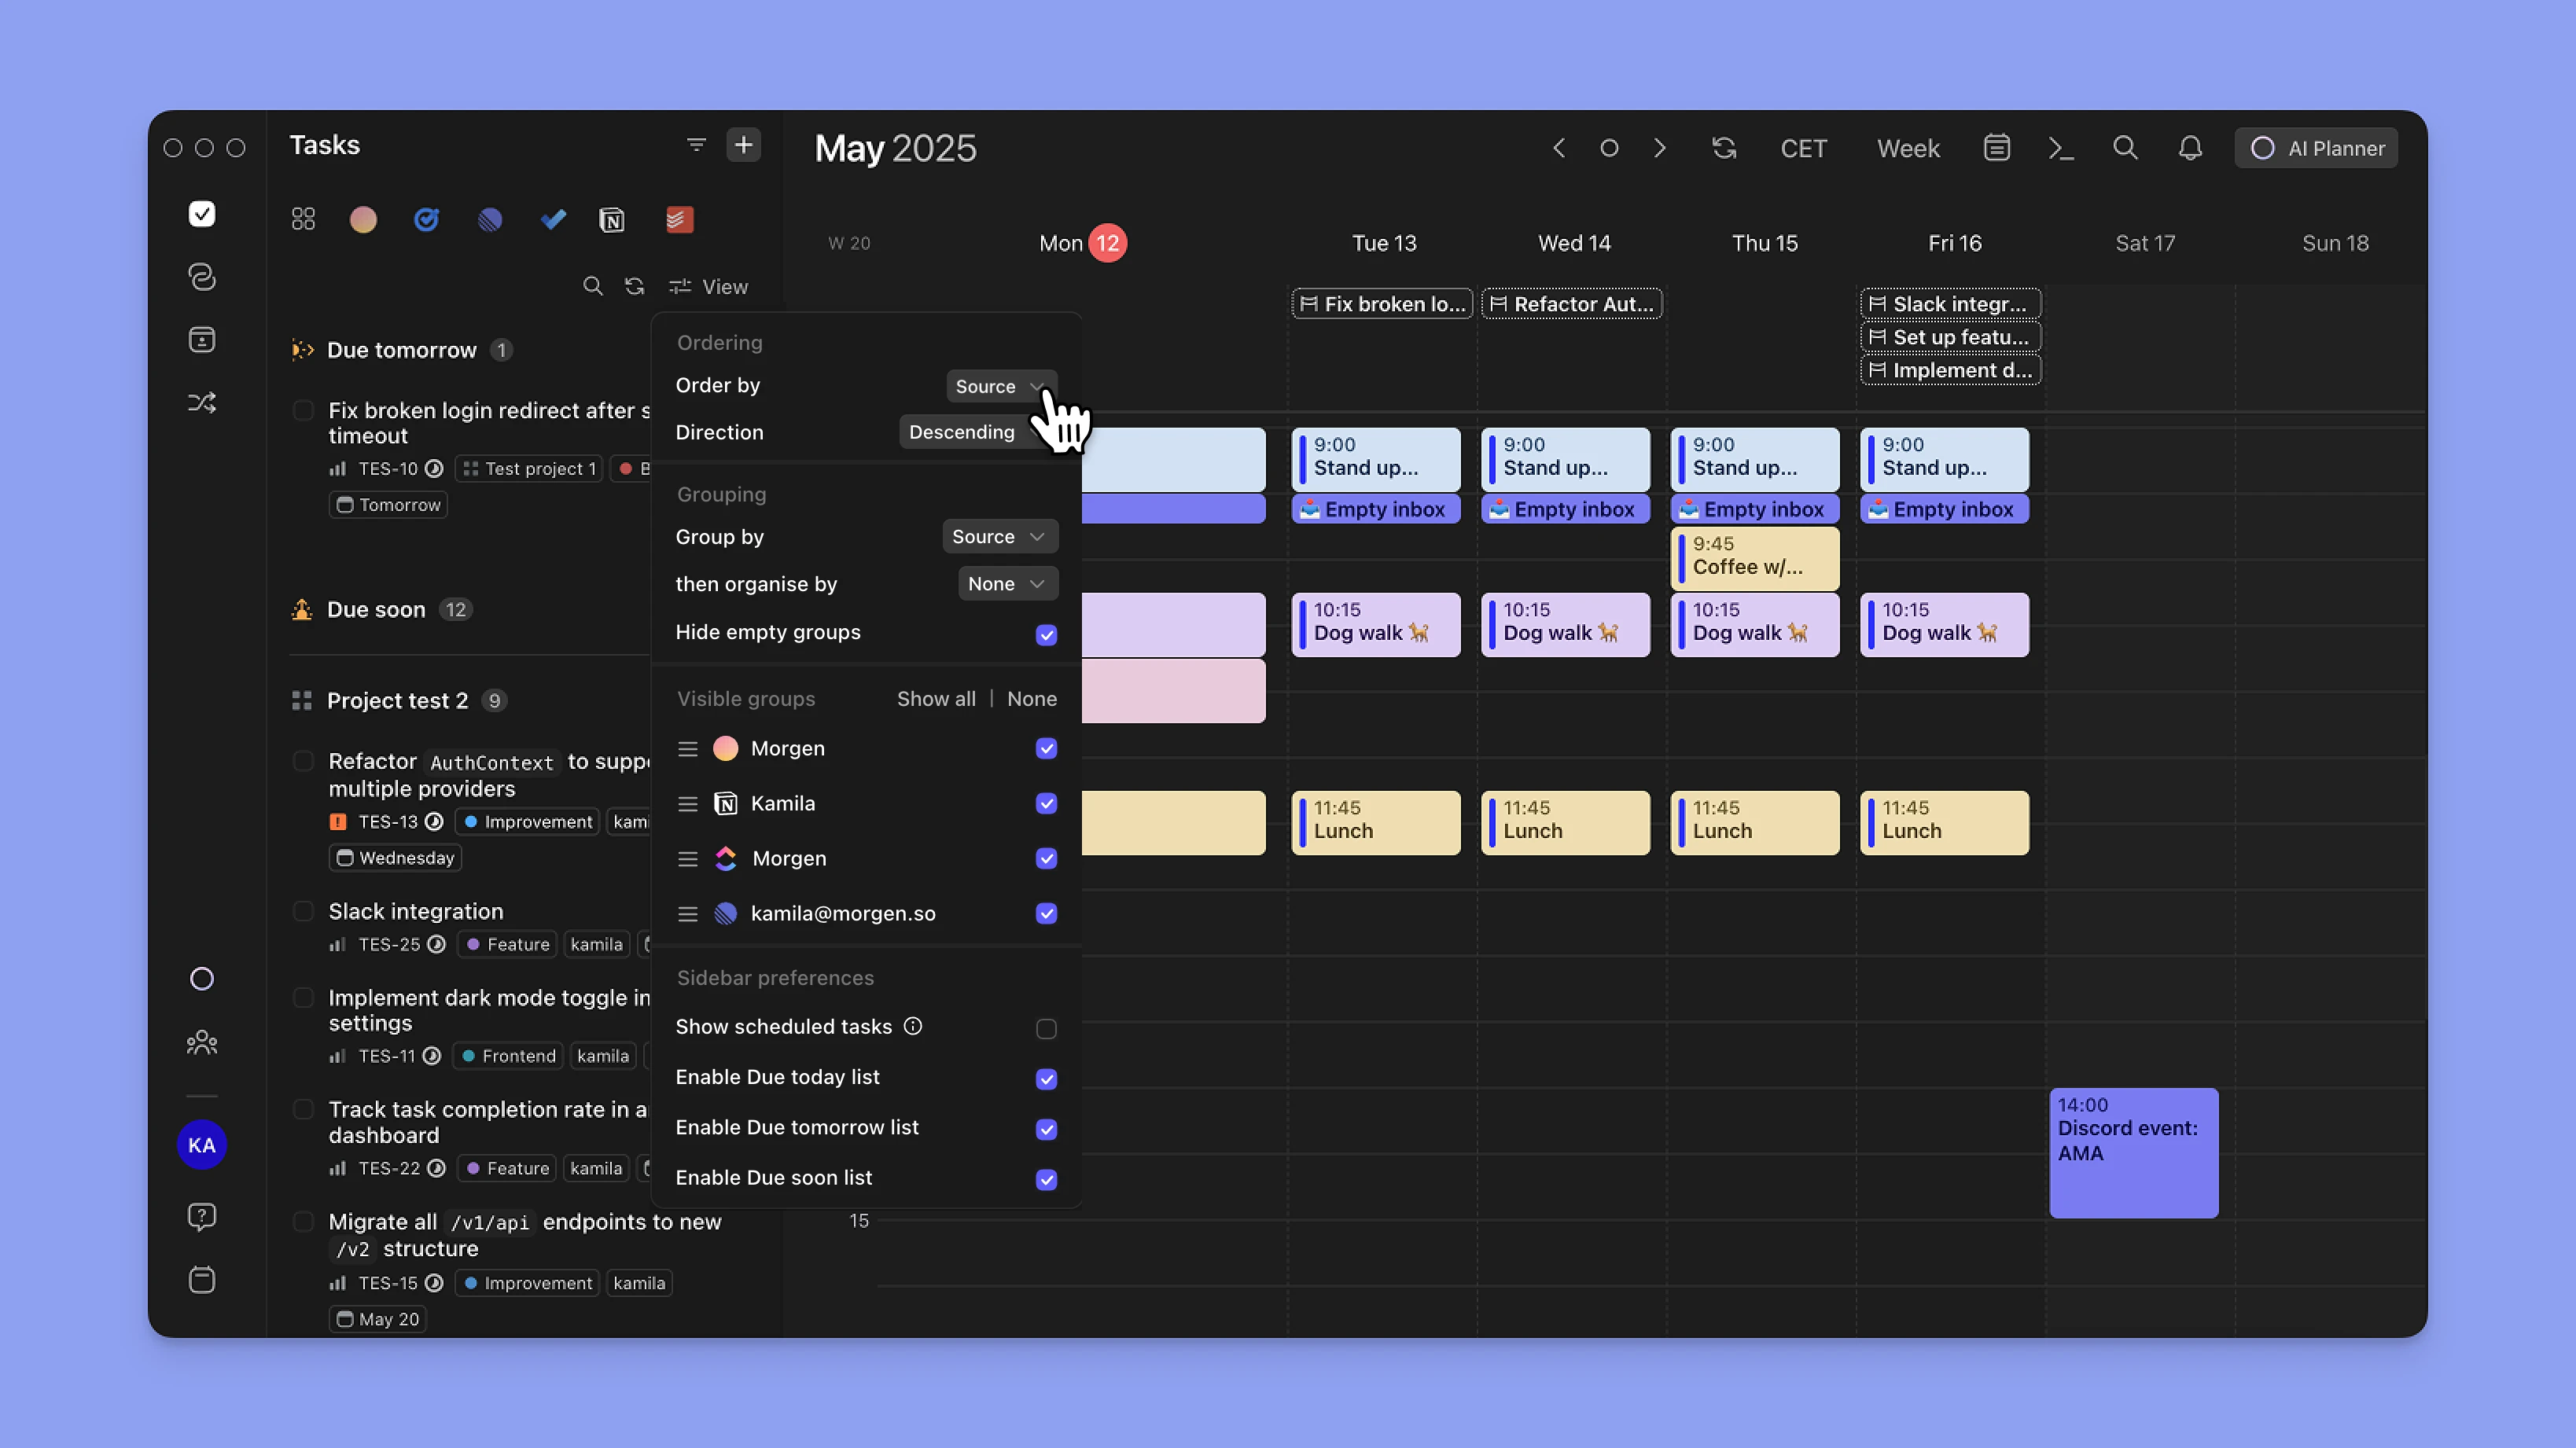Open the Discord event AMA block

pos(2133,1151)
